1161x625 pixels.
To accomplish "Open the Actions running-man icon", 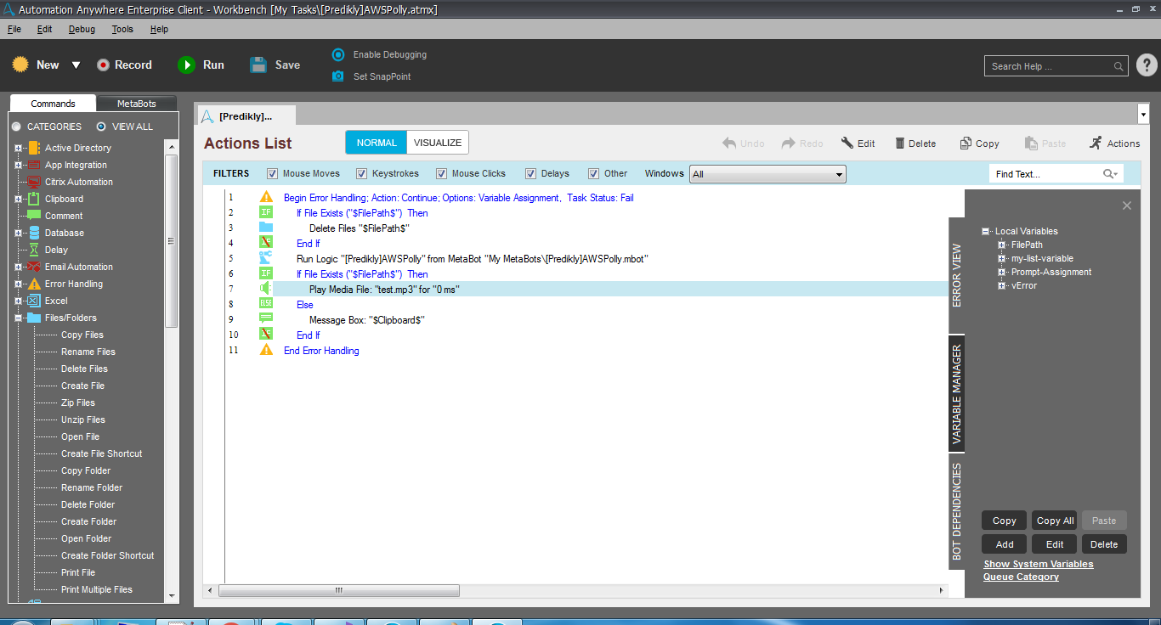I will tap(1096, 143).
